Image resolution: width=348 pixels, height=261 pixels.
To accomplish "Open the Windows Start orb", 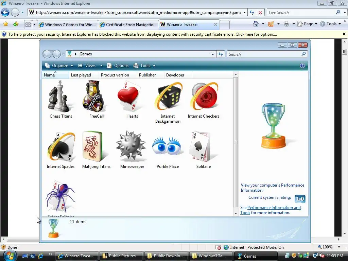I will click(x=9, y=256).
